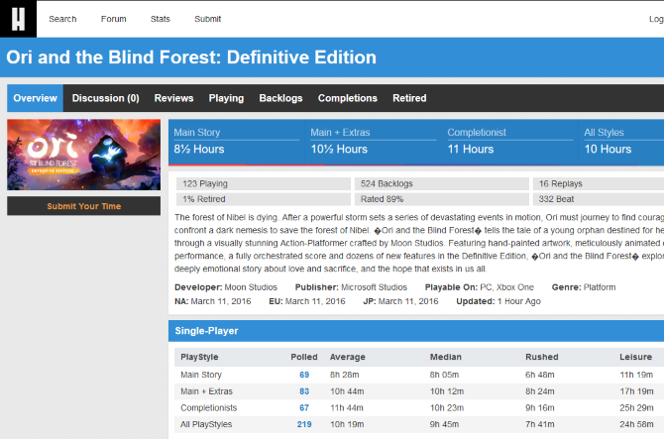Screen dimensions: 664x439
Task: Click the 9h 16m rushed value
Action: click(540, 408)
